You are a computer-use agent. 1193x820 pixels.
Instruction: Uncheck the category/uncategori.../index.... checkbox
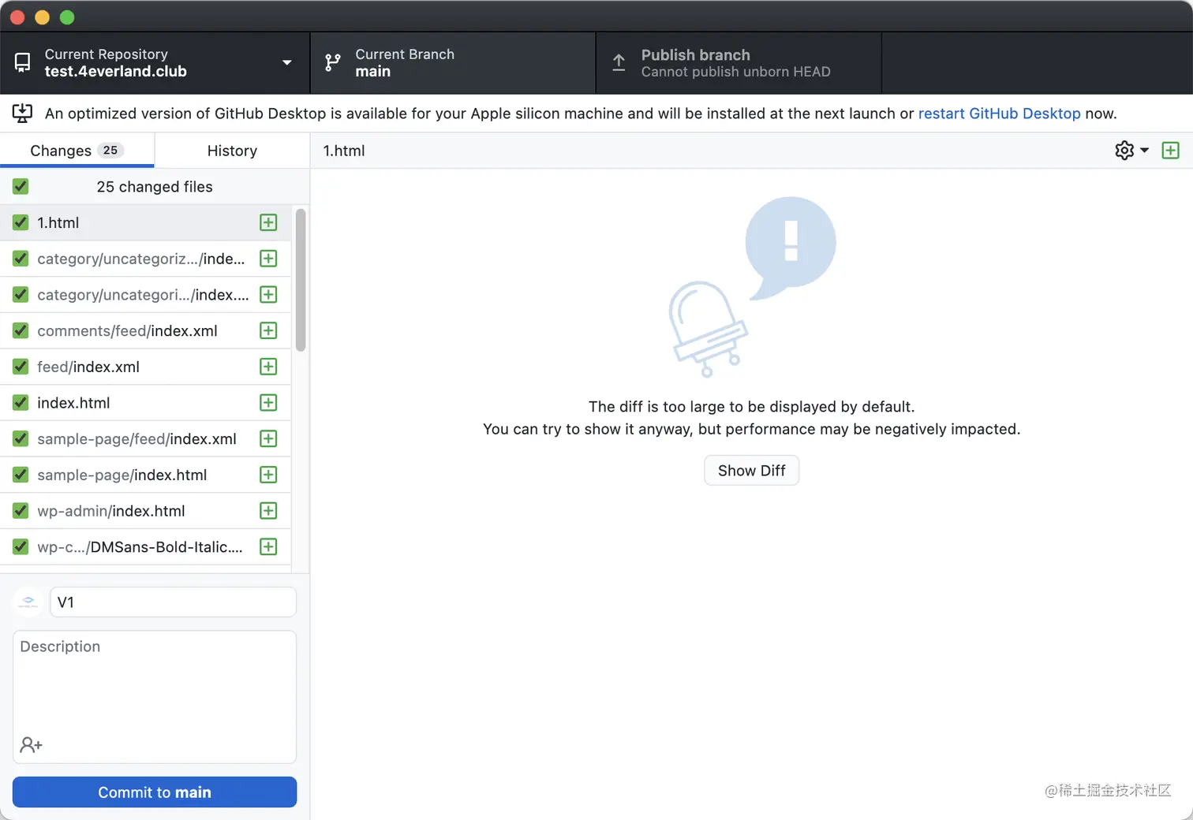21,295
